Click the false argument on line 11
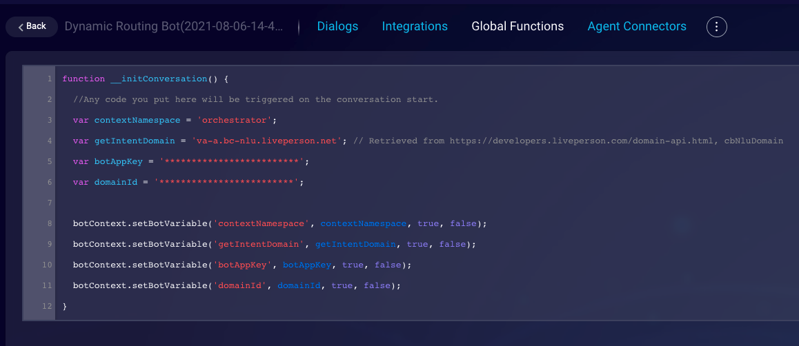This screenshot has height=346, width=799. [x=377, y=286]
